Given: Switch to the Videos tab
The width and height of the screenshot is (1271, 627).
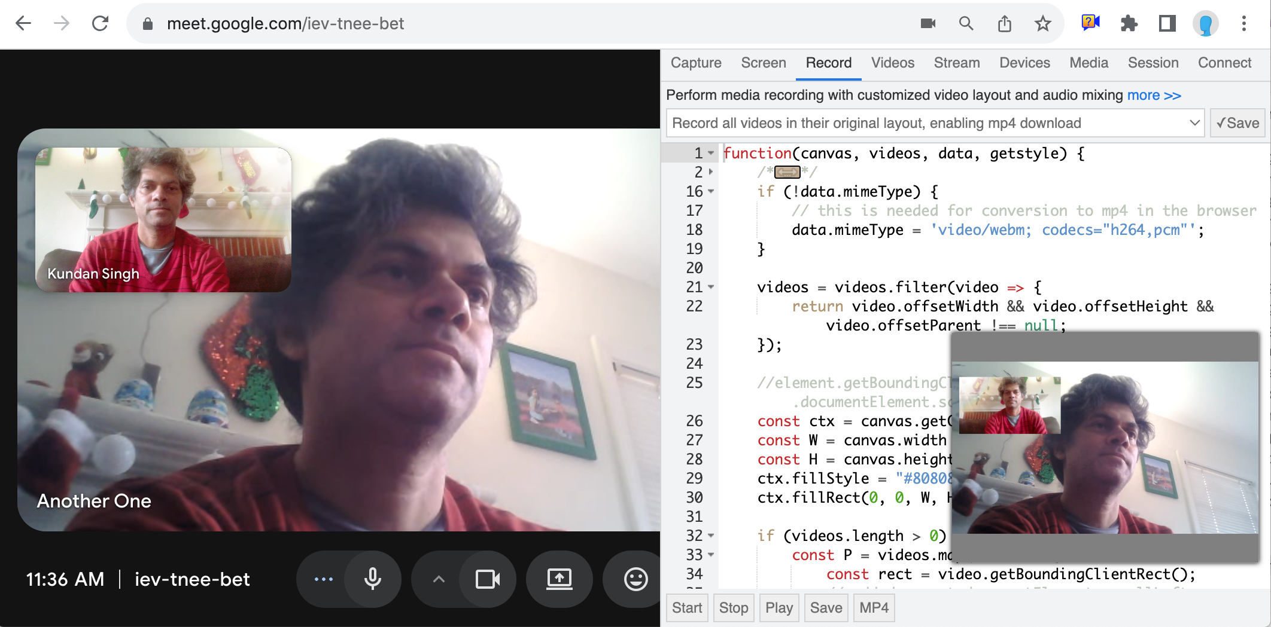Looking at the screenshot, I should (892, 63).
